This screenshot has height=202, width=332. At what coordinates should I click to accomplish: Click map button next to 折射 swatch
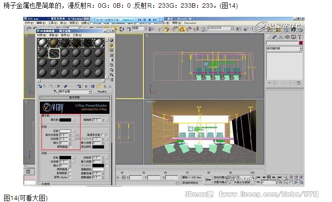click(x=74, y=158)
